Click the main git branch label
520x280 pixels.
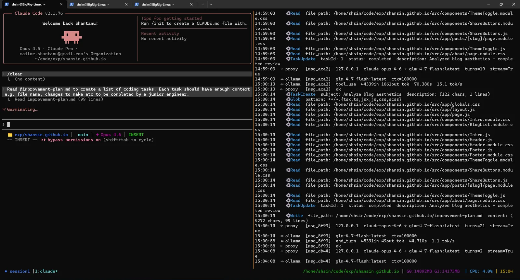(83, 135)
